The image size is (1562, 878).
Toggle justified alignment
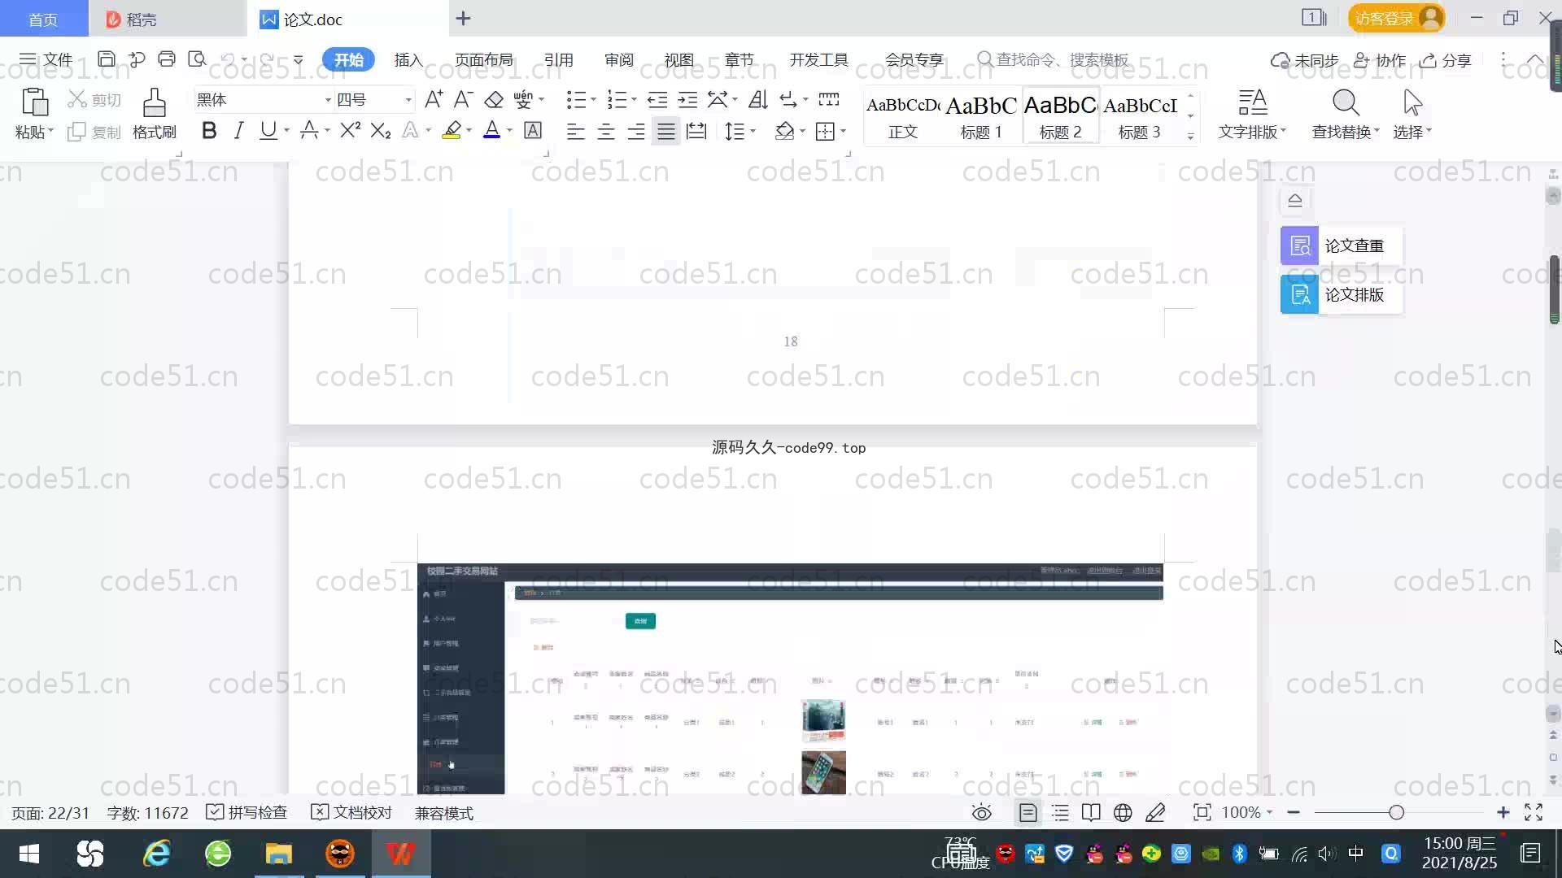(666, 131)
